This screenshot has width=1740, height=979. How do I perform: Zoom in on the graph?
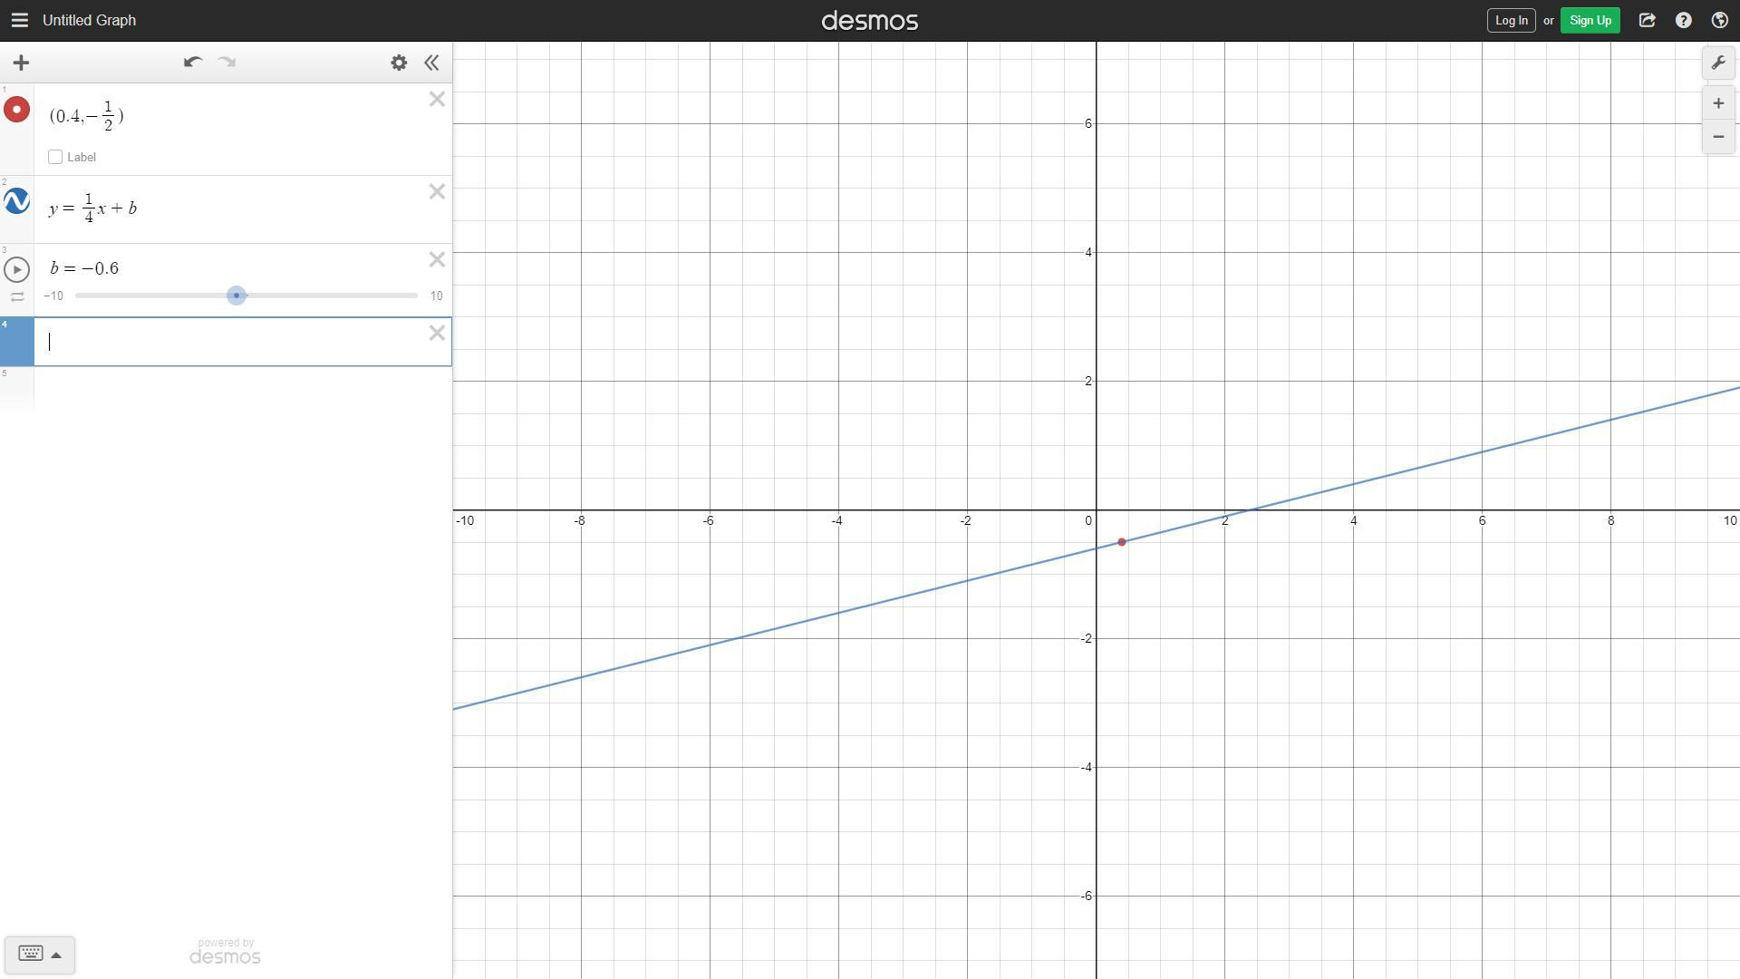point(1717,103)
